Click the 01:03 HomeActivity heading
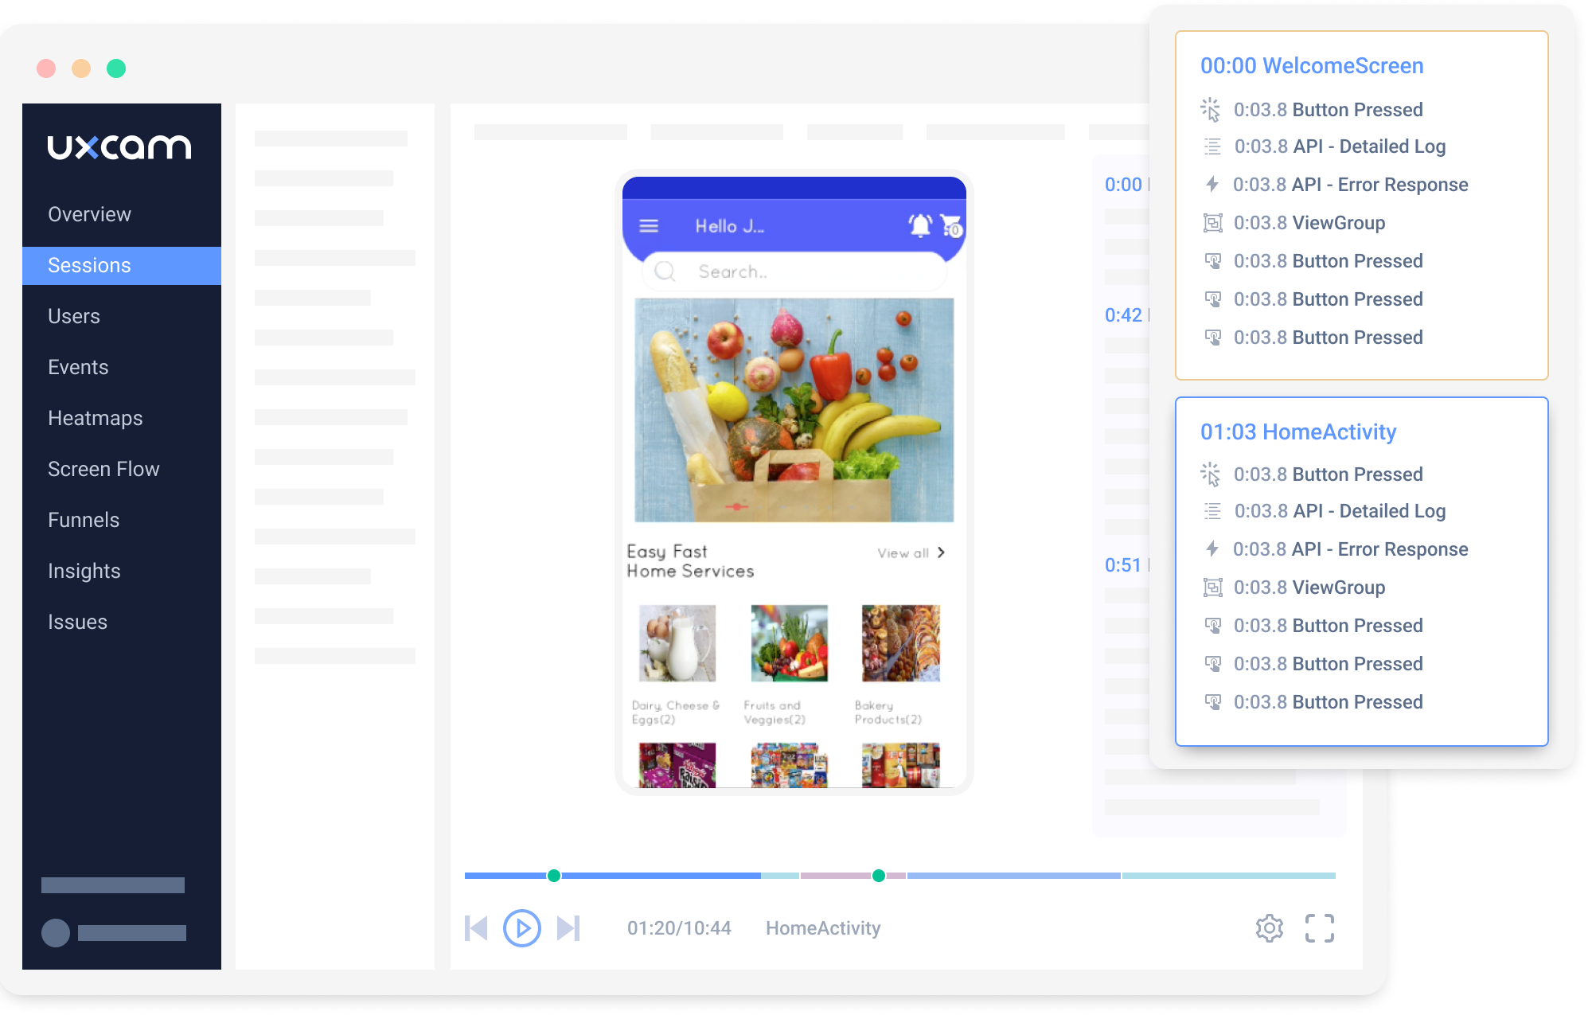The width and height of the screenshot is (1592, 1019). pyautogui.click(x=1298, y=432)
